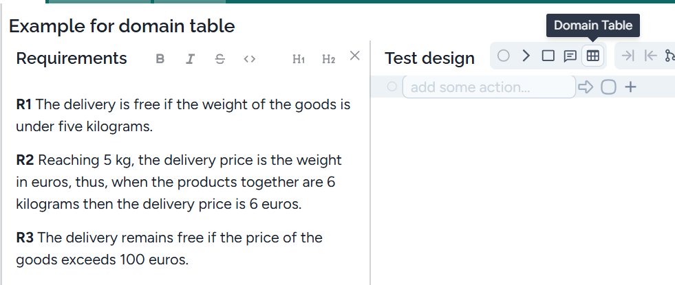
Task: Click the indent right arrow icon
Action: 628,56
